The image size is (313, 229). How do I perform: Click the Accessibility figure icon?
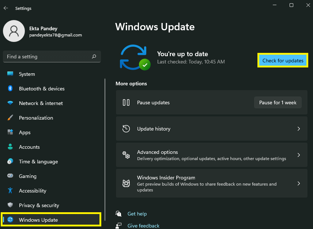[x=10, y=191]
